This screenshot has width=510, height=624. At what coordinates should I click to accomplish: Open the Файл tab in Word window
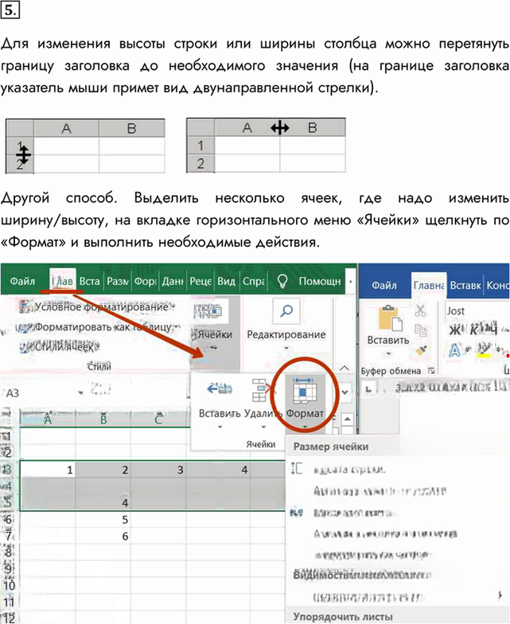[383, 285]
